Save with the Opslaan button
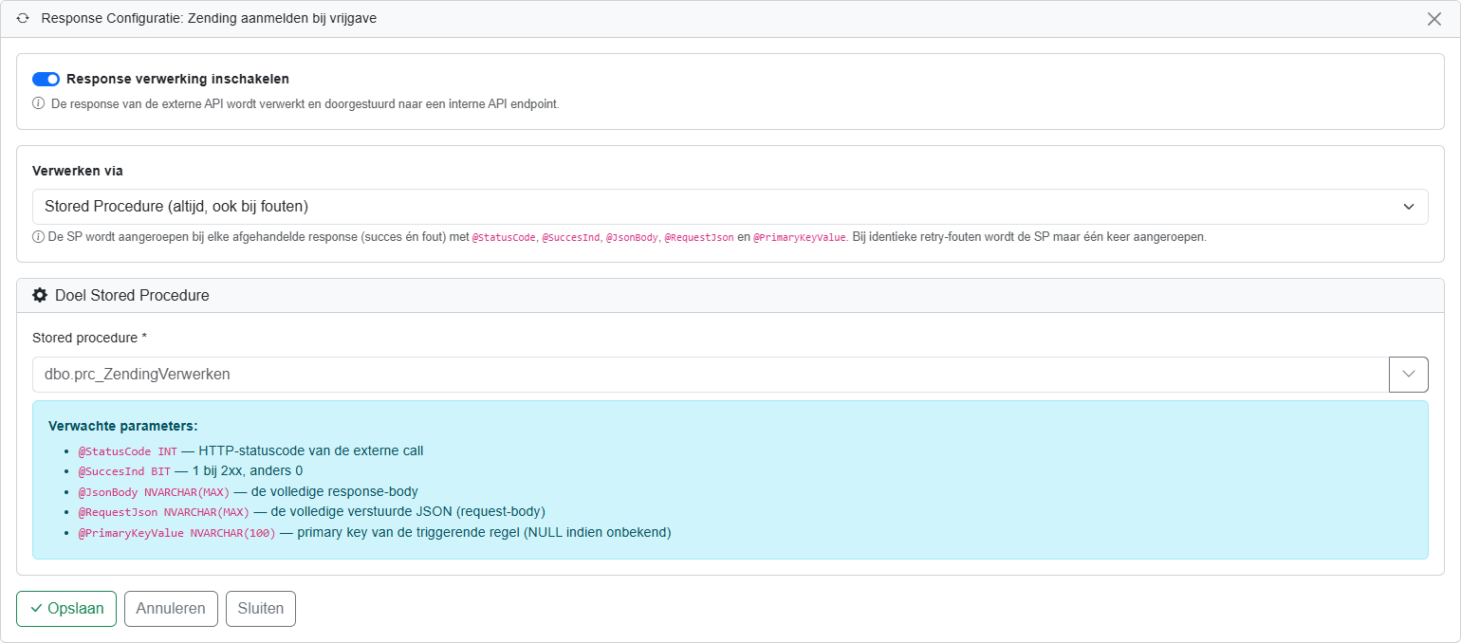Screen dimensions: 1461x643 (x=66, y=609)
